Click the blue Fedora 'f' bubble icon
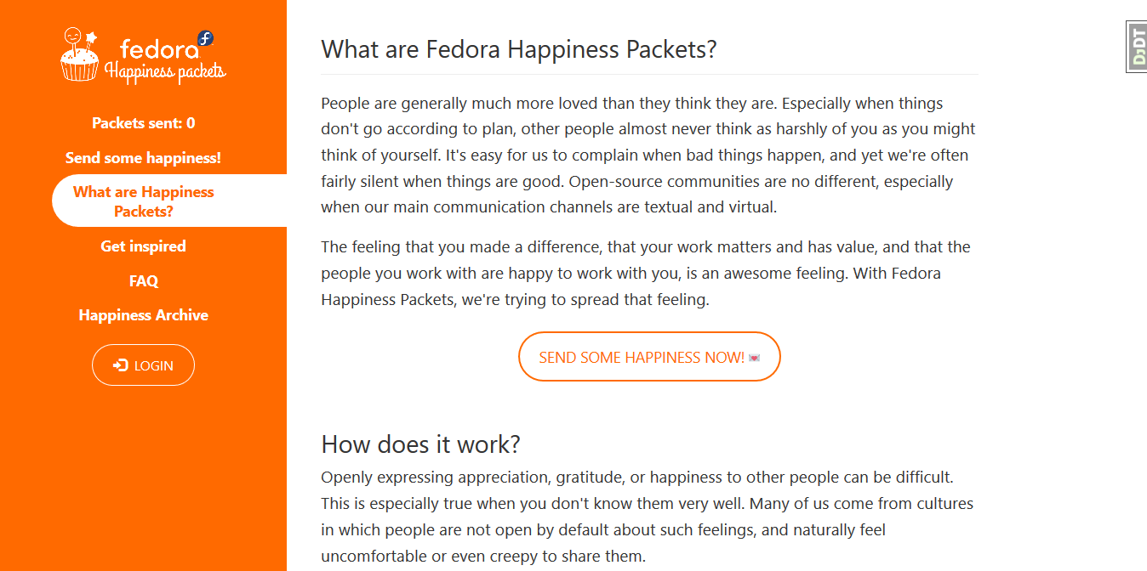The width and height of the screenshot is (1147, 571). pyautogui.click(x=206, y=38)
